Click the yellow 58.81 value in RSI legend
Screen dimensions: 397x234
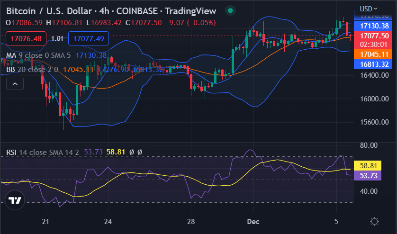pyautogui.click(x=116, y=152)
